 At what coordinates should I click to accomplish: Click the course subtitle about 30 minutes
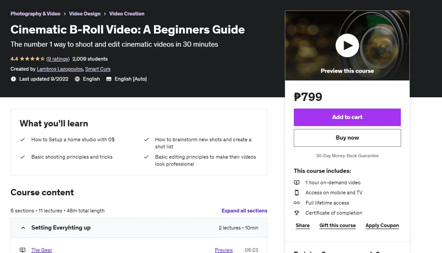click(114, 44)
